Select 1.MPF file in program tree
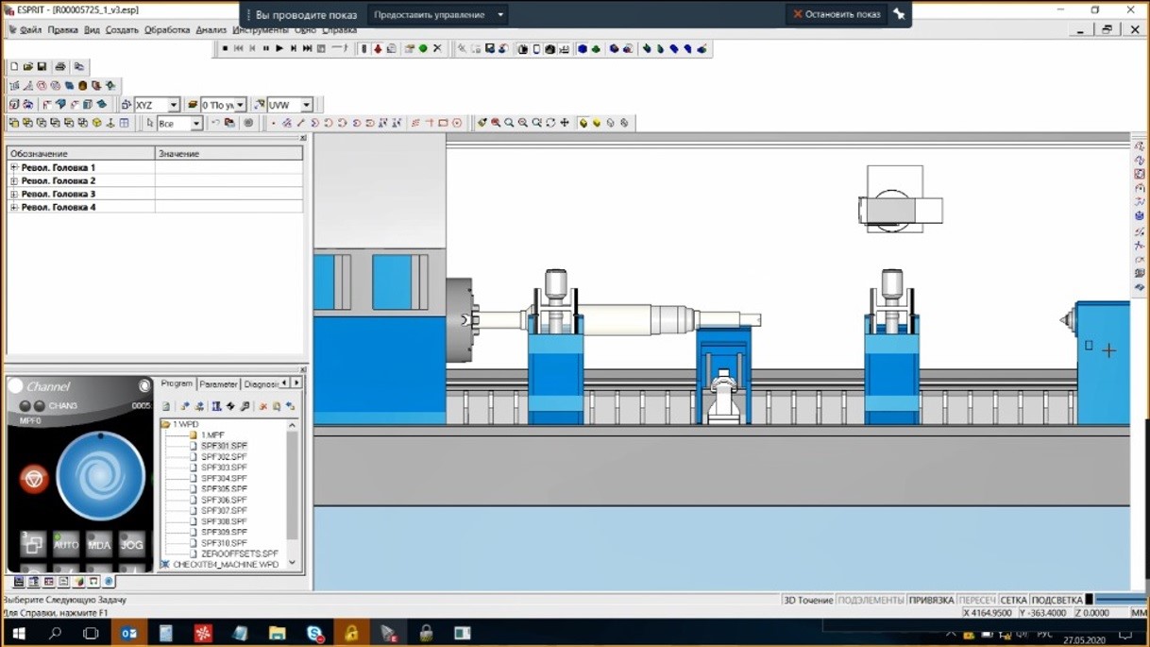Viewport: 1150px width, 647px height. pos(212,435)
